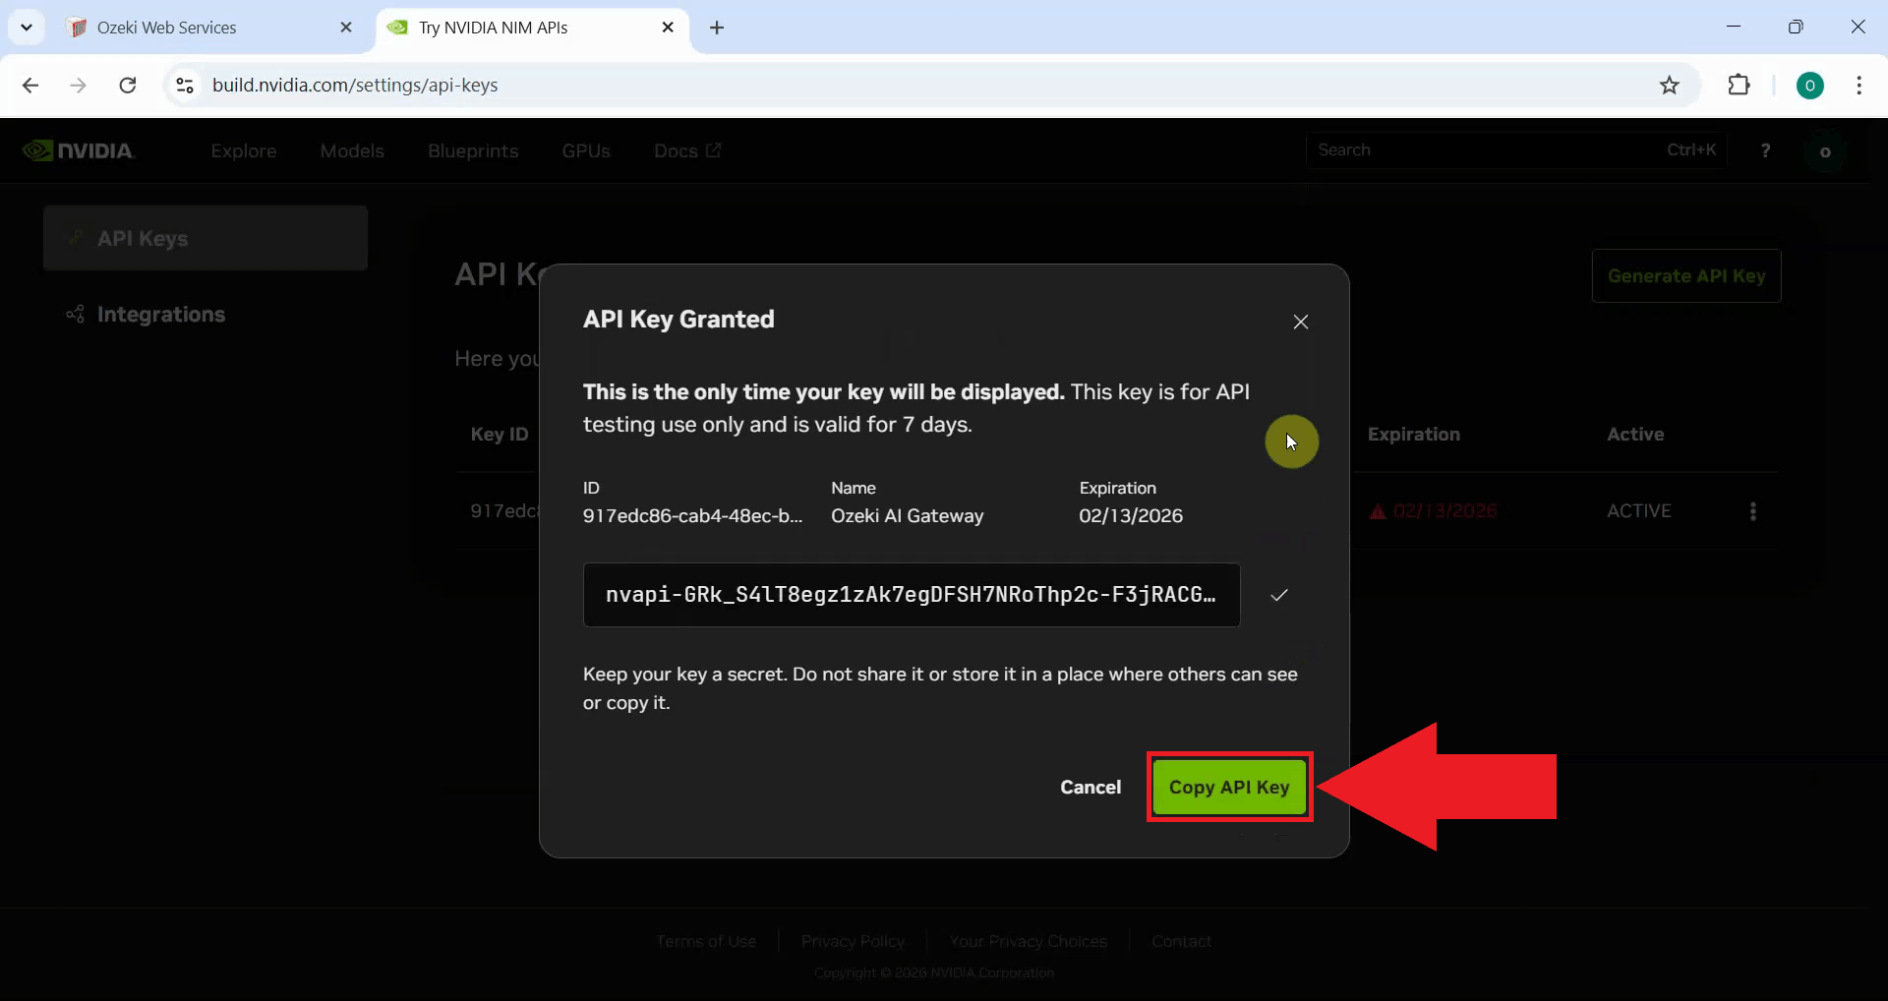Viewport: 1888px width, 1001px height.
Task: Open the browser extensions puzzle icon
Action: [x=1740, y=85]
